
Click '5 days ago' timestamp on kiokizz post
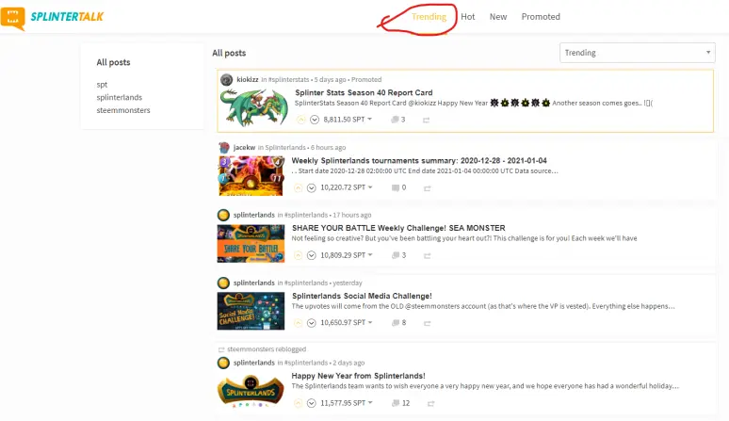(x=330, y=79)
